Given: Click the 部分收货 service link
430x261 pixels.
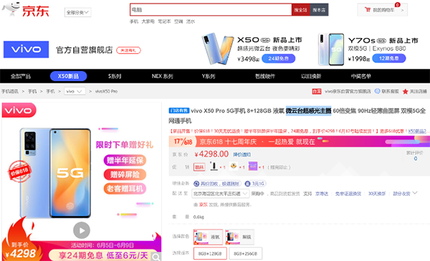Looking at the screenshot, I should point(401,194).
